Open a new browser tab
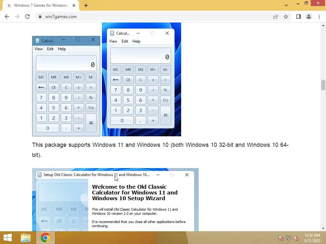Viewport: 326px width, 244px height. point(86,5)
